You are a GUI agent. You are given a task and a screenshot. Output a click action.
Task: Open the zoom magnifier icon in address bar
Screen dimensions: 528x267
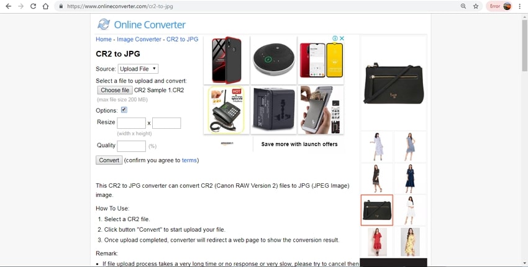[x=463, y=6]
